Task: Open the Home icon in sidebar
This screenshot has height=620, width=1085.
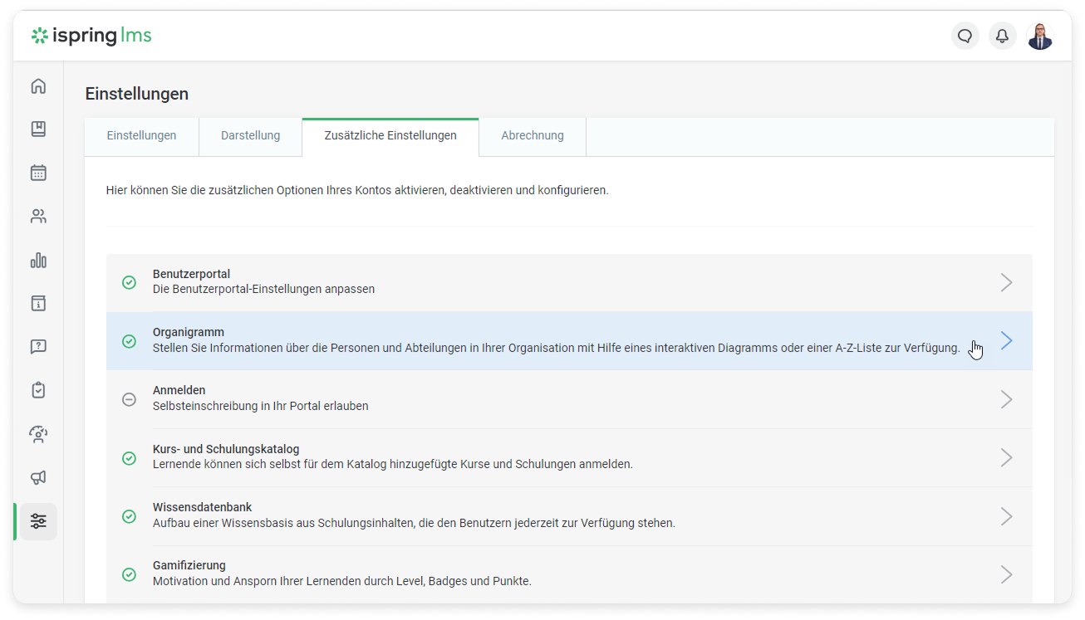Action: coord(38,86)
